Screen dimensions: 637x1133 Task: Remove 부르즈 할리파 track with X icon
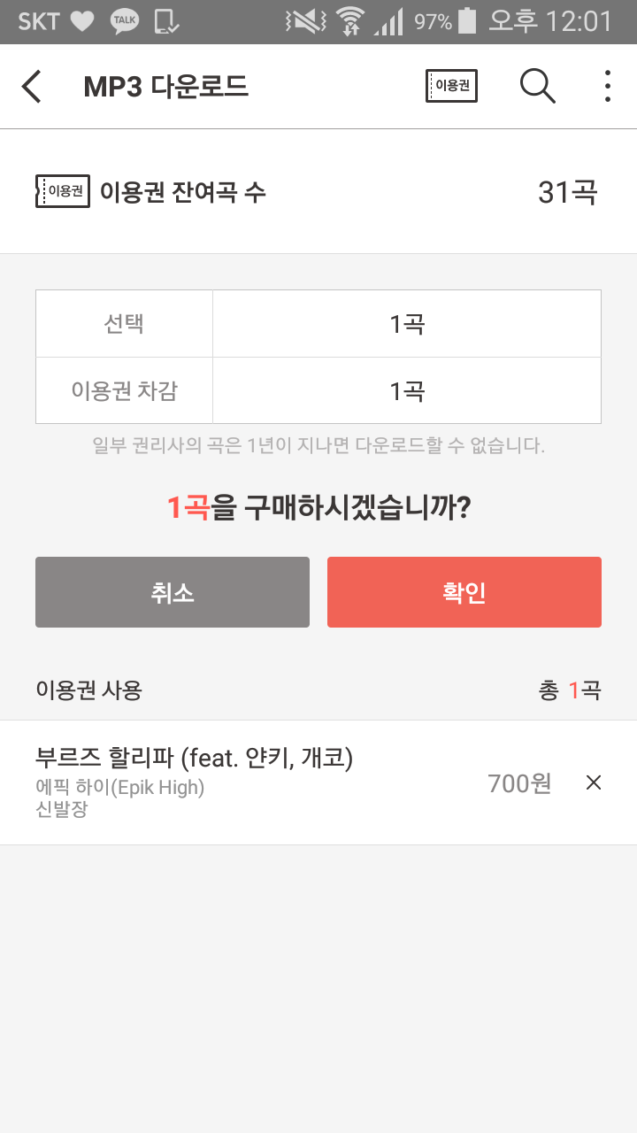point(594,782)
